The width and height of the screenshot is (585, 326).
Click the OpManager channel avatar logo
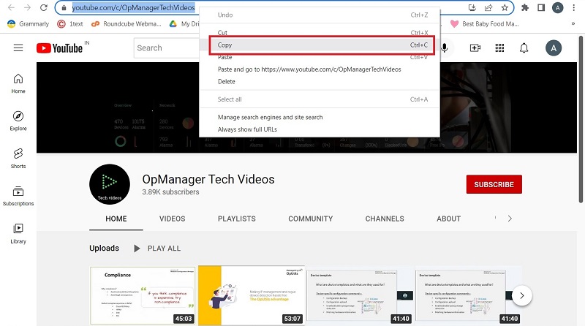click(x=110, y=184)
